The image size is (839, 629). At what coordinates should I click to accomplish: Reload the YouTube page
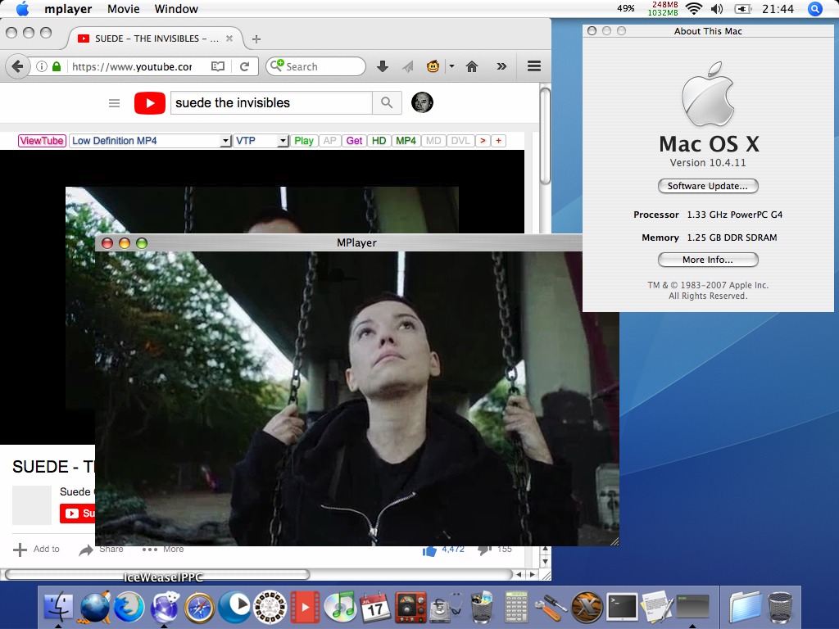click(244, 66)
